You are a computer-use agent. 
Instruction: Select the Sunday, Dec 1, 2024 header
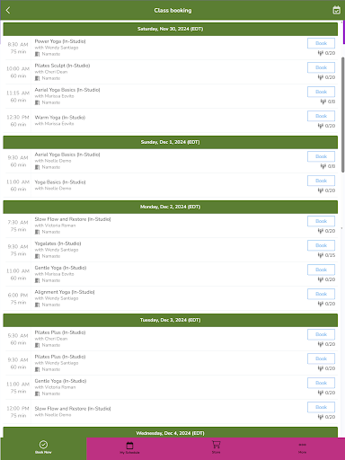(x=171, y=142)
